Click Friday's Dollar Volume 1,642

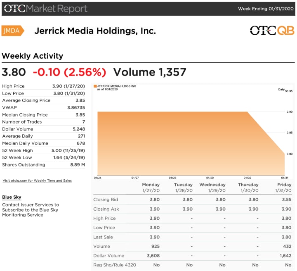click(x=285, y=256)
